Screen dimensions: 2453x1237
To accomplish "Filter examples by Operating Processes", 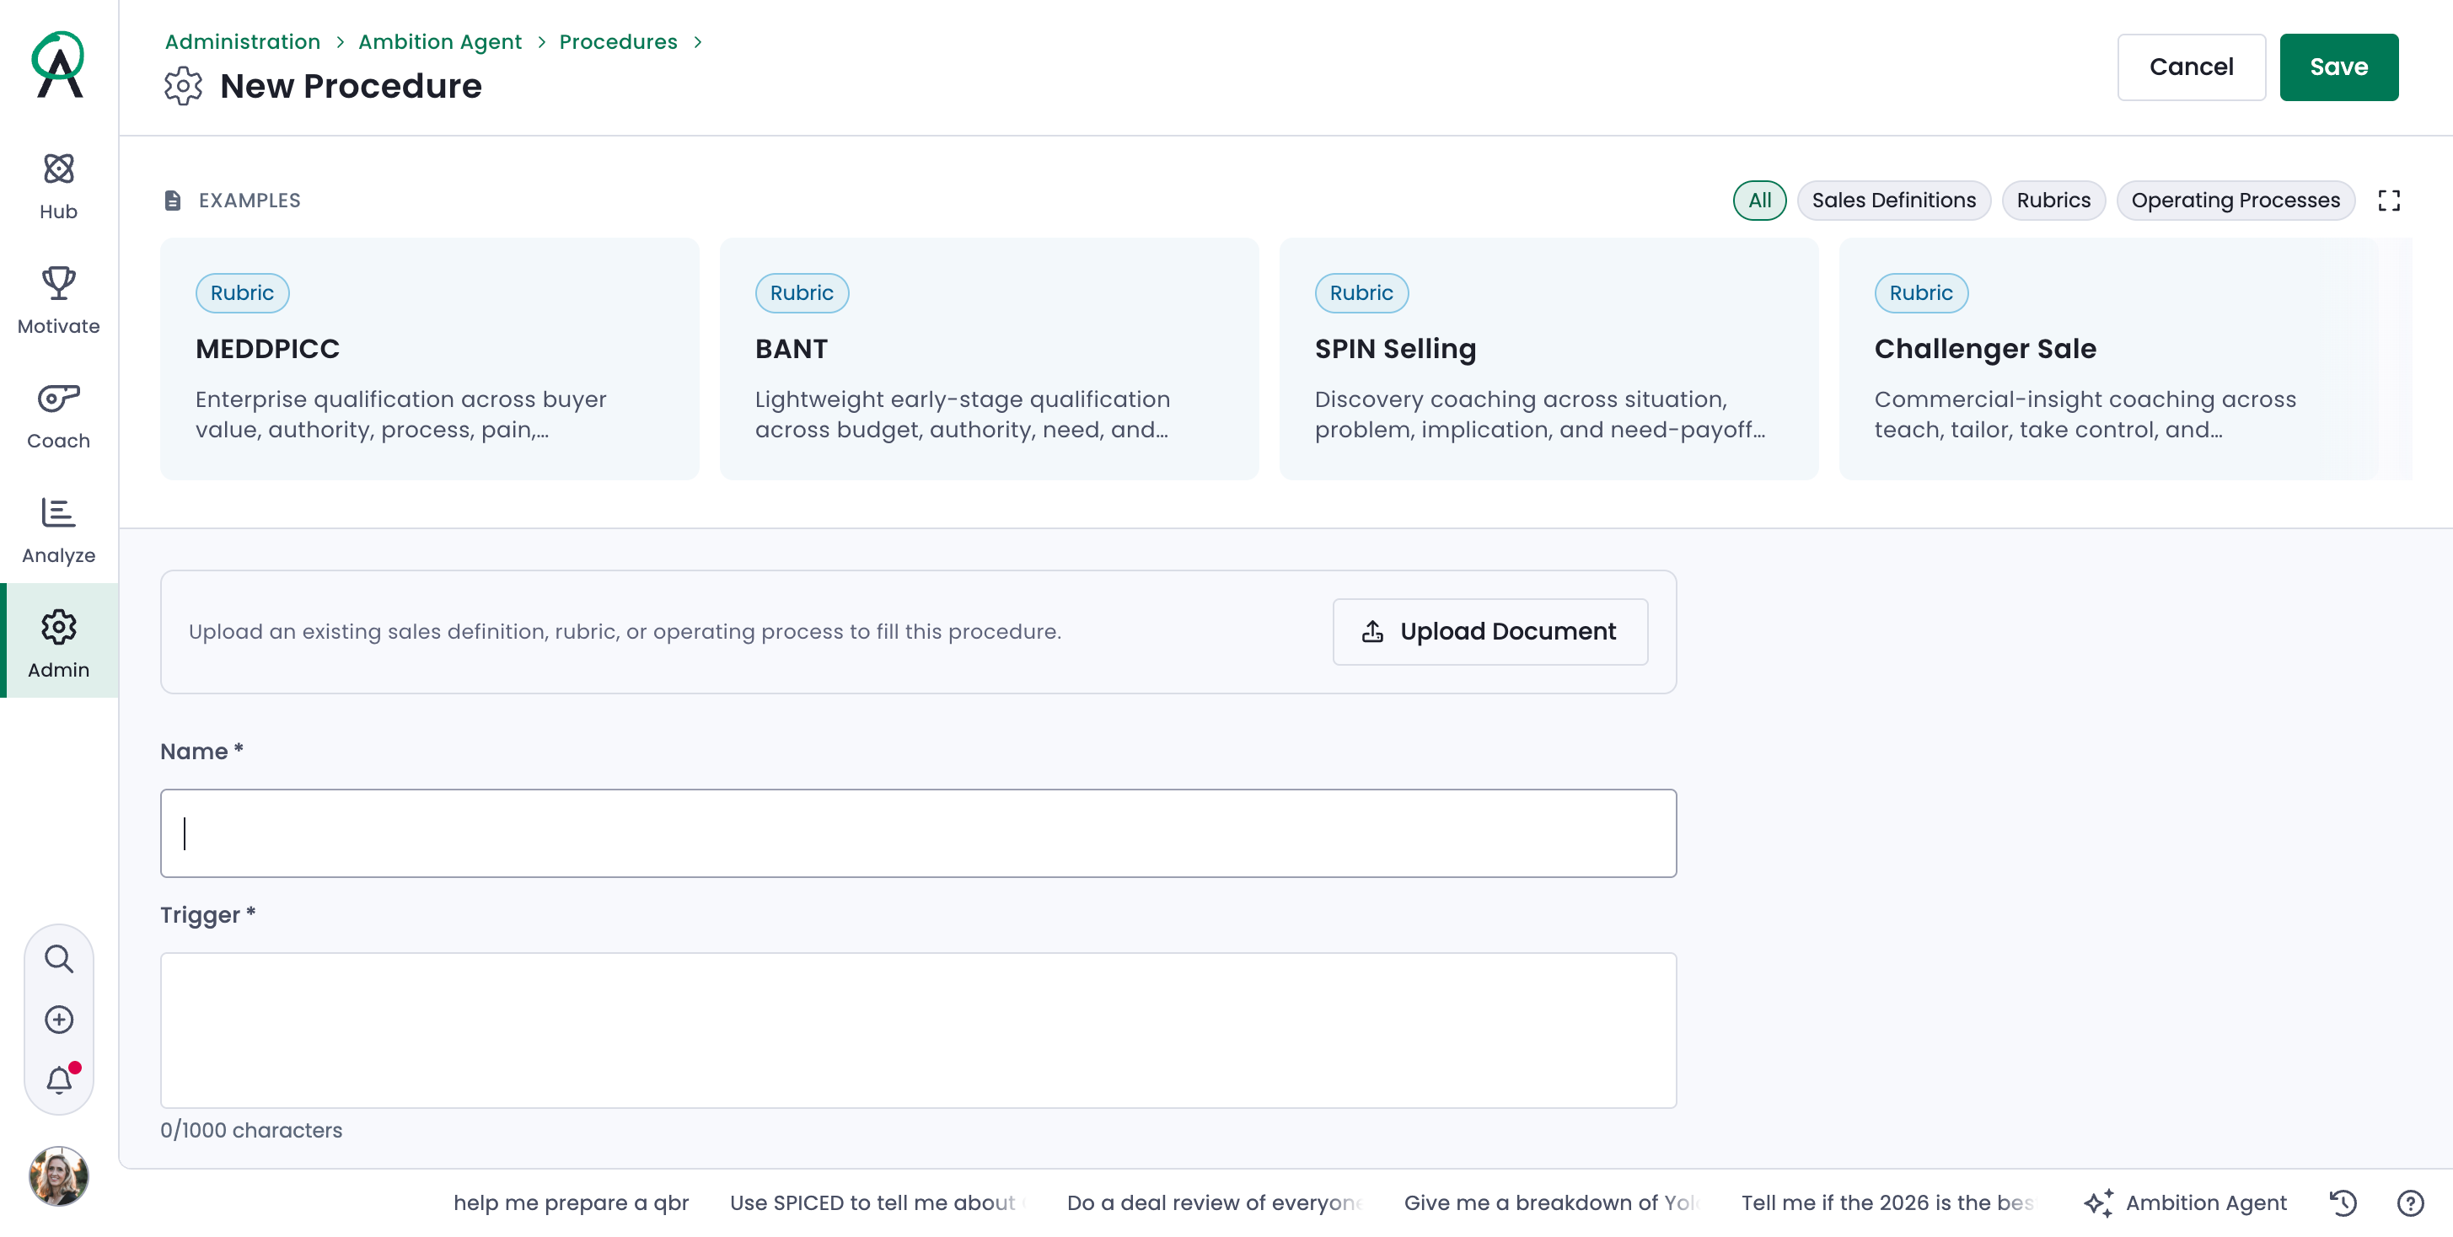I will (2235, 200).
